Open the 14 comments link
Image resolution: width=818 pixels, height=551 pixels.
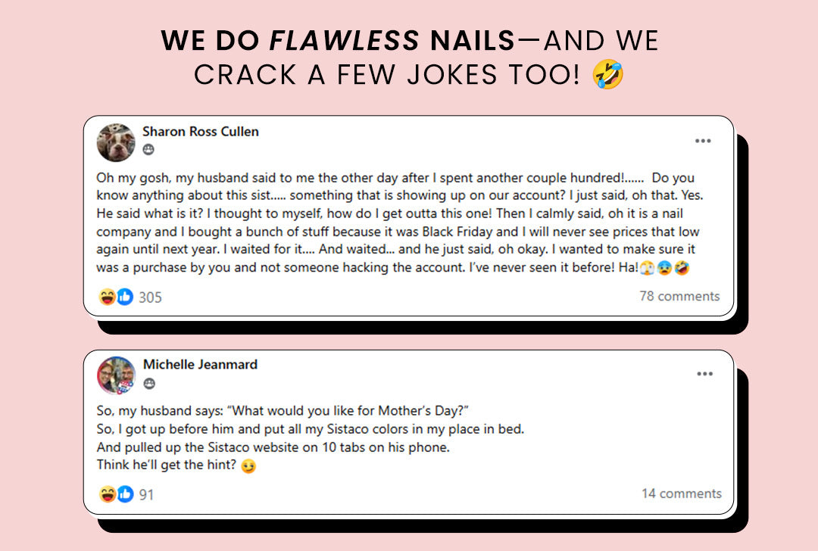coord(681,493)
